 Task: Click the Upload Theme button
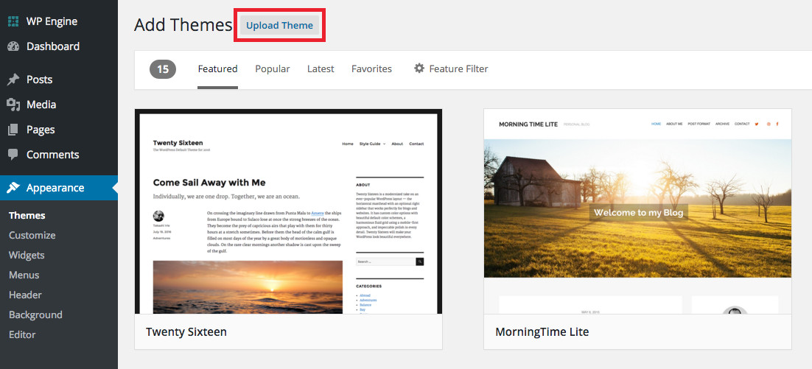click(x=280, y=25)
